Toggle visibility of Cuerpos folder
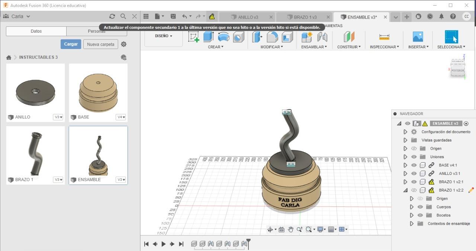476x251 pixels. coord(420,207)
